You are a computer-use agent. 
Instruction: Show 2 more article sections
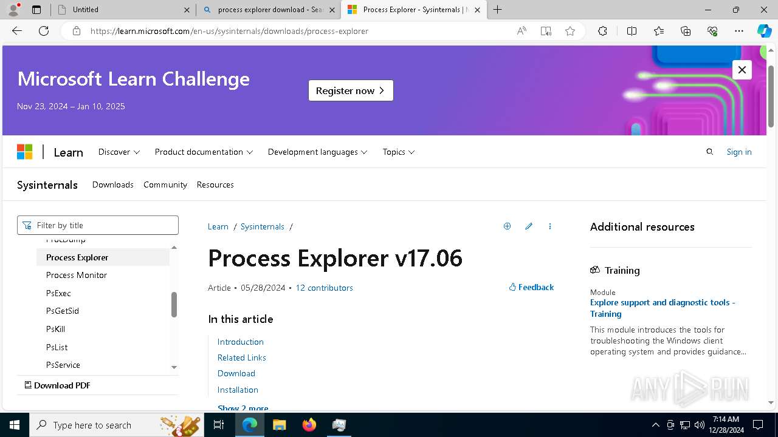point(243,408)
